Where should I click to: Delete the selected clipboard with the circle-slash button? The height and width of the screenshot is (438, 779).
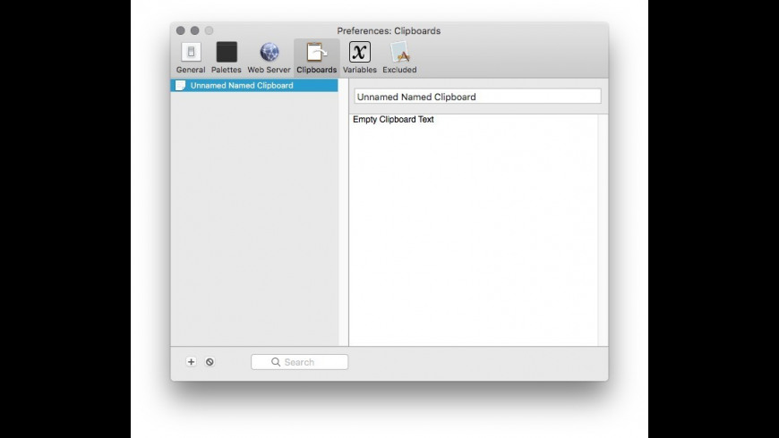pyautogui.click(x=210, y=362)
